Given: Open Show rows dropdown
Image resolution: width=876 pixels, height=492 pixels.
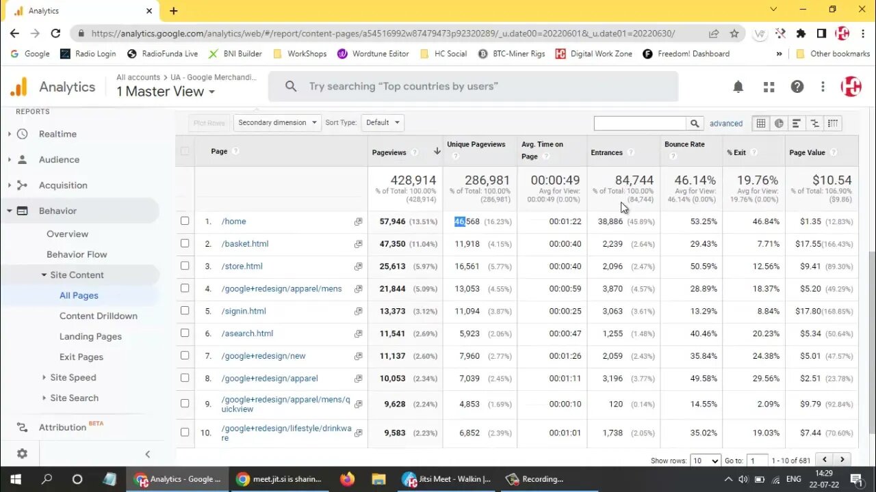Looking at the screenshot, I should coord(705,461).
